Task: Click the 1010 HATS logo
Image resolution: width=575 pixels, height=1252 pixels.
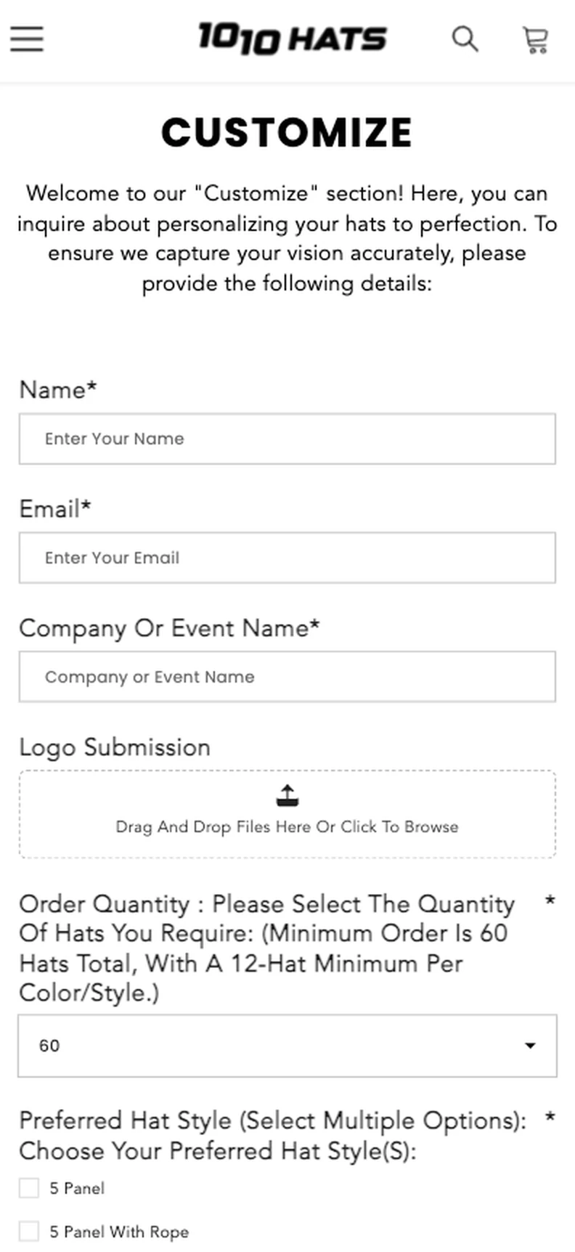Action: 292,38
